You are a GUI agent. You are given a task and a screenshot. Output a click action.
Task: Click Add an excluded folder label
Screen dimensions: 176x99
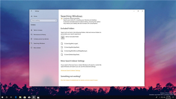(72, 37)
